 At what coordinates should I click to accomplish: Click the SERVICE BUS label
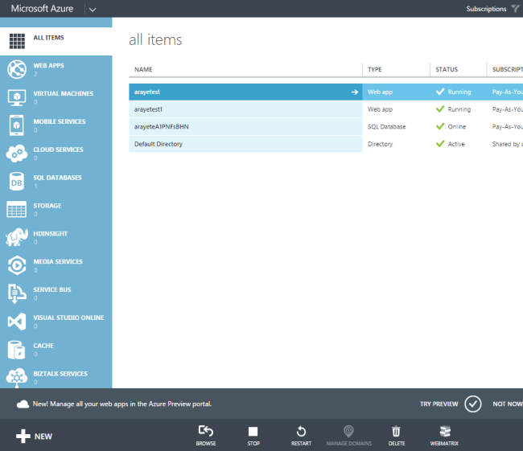coord(52,289)
